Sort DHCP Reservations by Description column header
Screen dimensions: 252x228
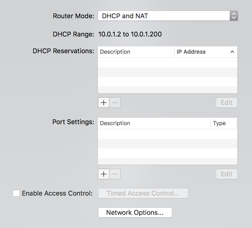[x=136, y=52]
